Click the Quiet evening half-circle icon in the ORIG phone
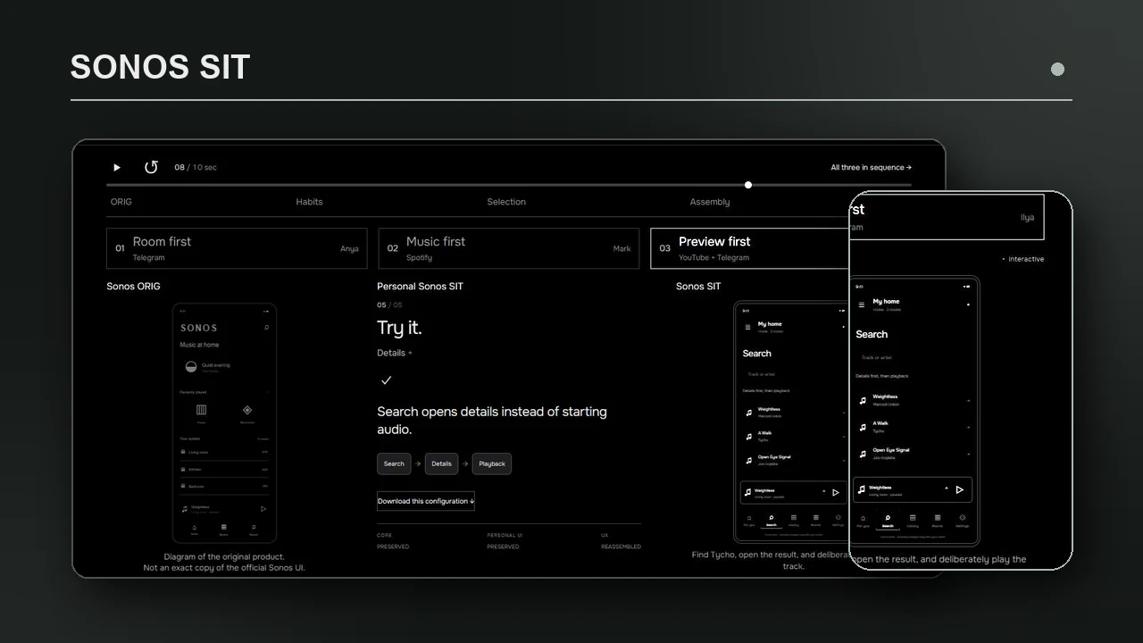This screenshot has width=1143, height=643. (190, 367)
